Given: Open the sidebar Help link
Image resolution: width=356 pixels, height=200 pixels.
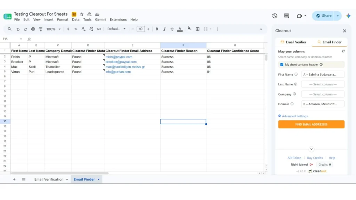Looking at the screenshot, I should coord(332,158).
